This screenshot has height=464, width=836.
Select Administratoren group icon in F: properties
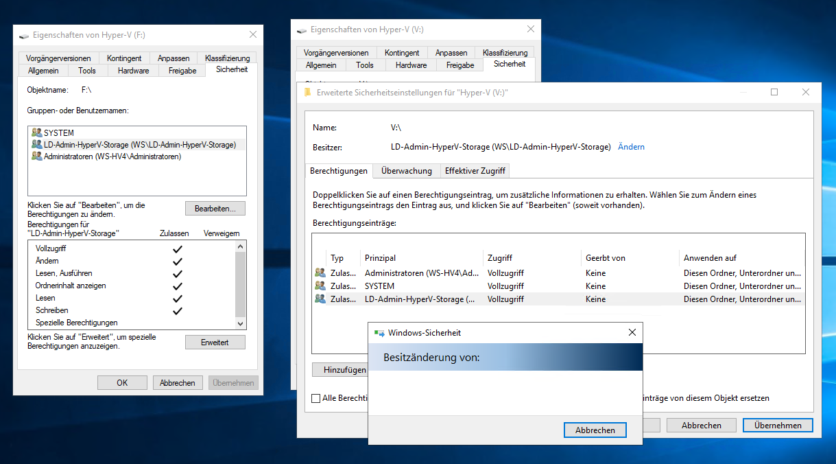tap(37, 156)
